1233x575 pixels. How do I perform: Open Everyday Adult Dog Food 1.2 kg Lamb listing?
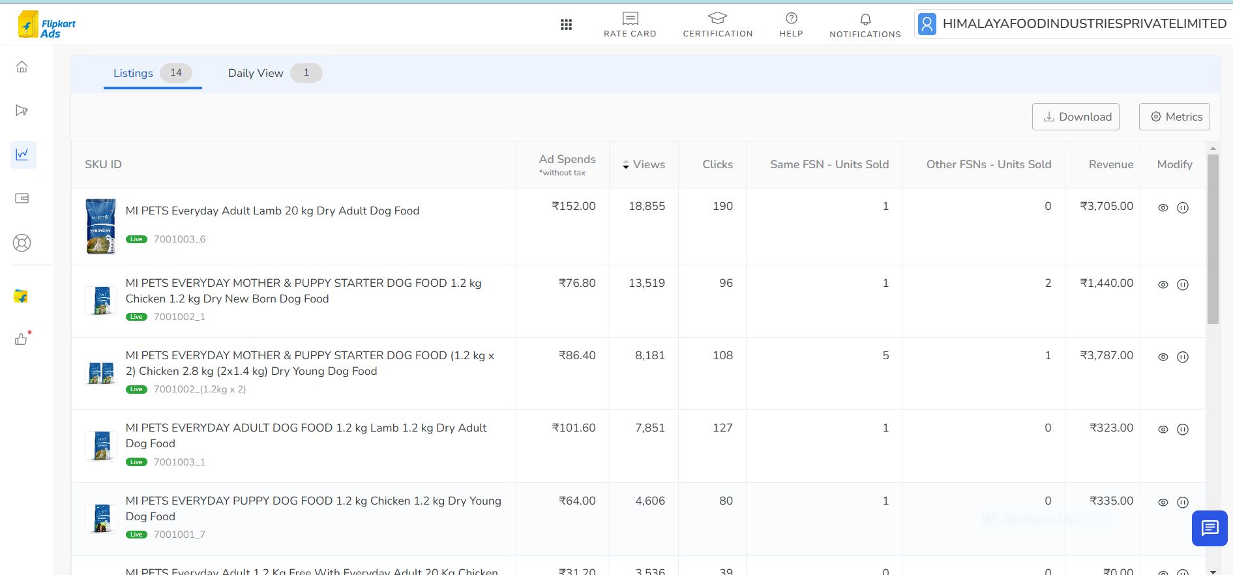306,435
